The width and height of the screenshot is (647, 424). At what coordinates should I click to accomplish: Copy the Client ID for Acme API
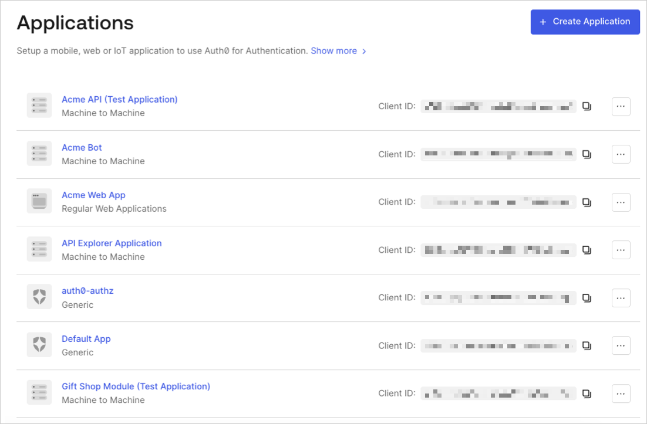click(x=588, y=106)
